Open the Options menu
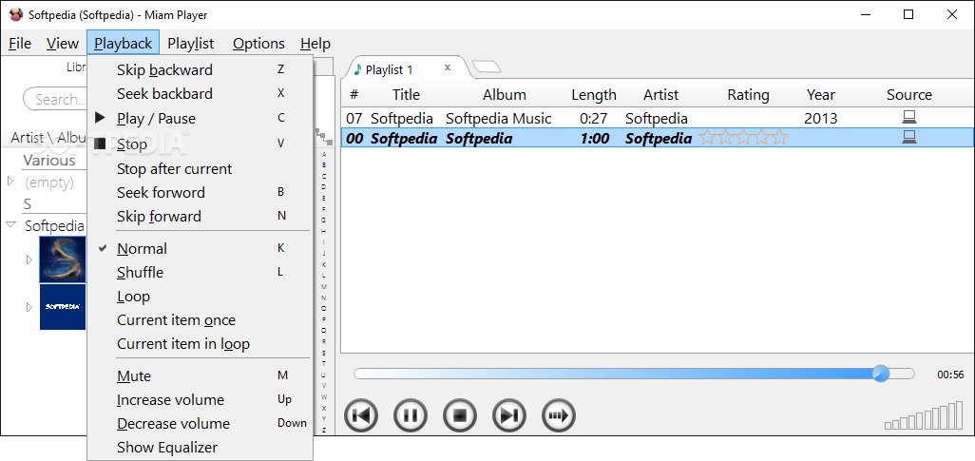 [x=258, y=44]
